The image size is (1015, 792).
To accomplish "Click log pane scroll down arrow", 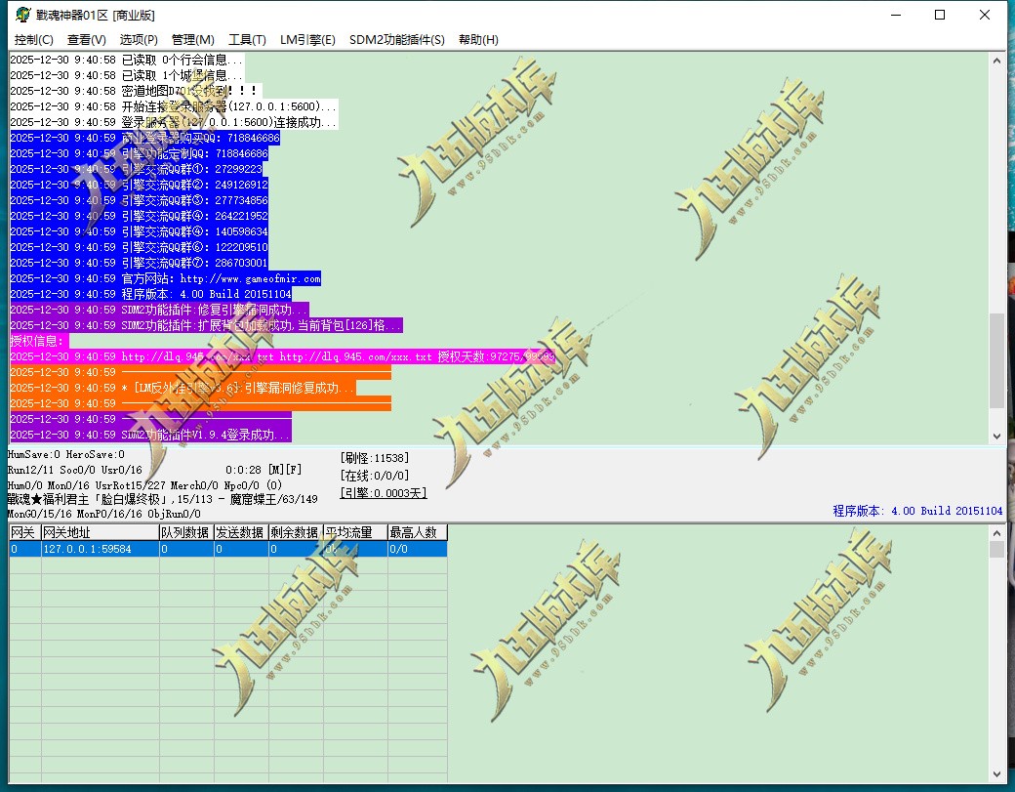I will click(996, 437).
